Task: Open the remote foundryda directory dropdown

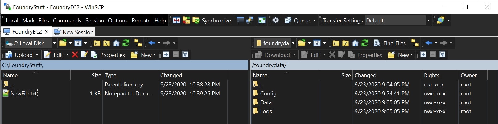Action: pos(275,43)
